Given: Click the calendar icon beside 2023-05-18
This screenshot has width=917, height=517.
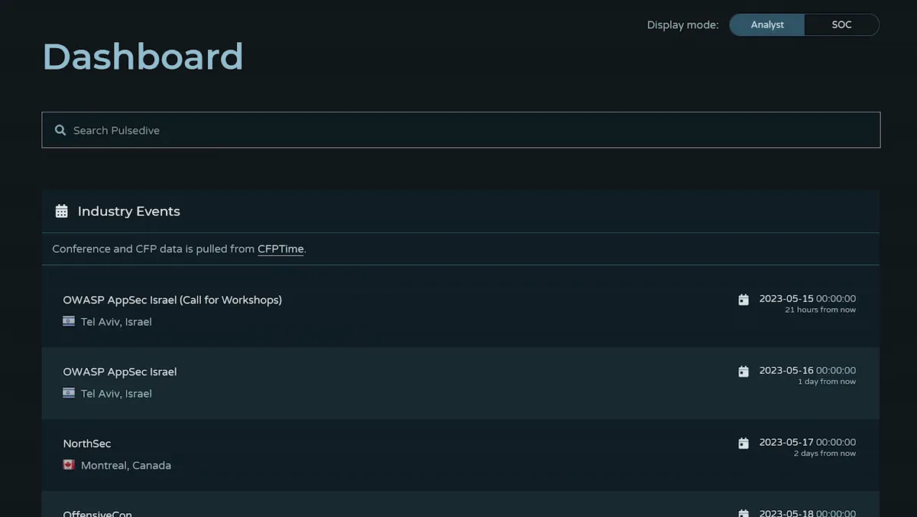Looking at the screenshot, I should (744, 513).
